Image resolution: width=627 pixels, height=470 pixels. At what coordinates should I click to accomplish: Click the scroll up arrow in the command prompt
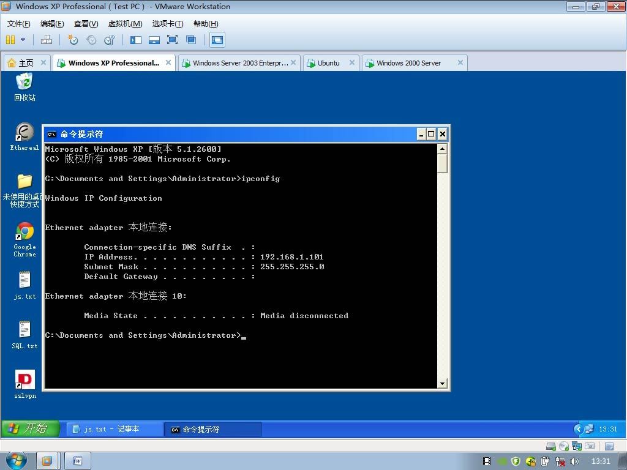(x=442, y=149)
